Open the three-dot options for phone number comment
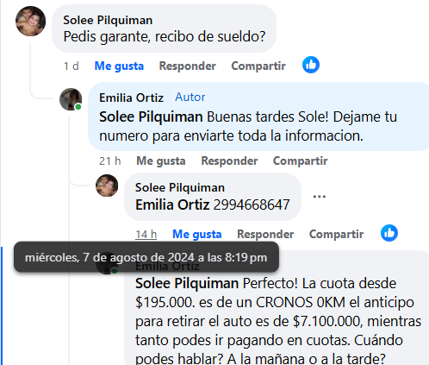Image resolution: width=429 pixels, height=365 pixels. pos(319,197)
